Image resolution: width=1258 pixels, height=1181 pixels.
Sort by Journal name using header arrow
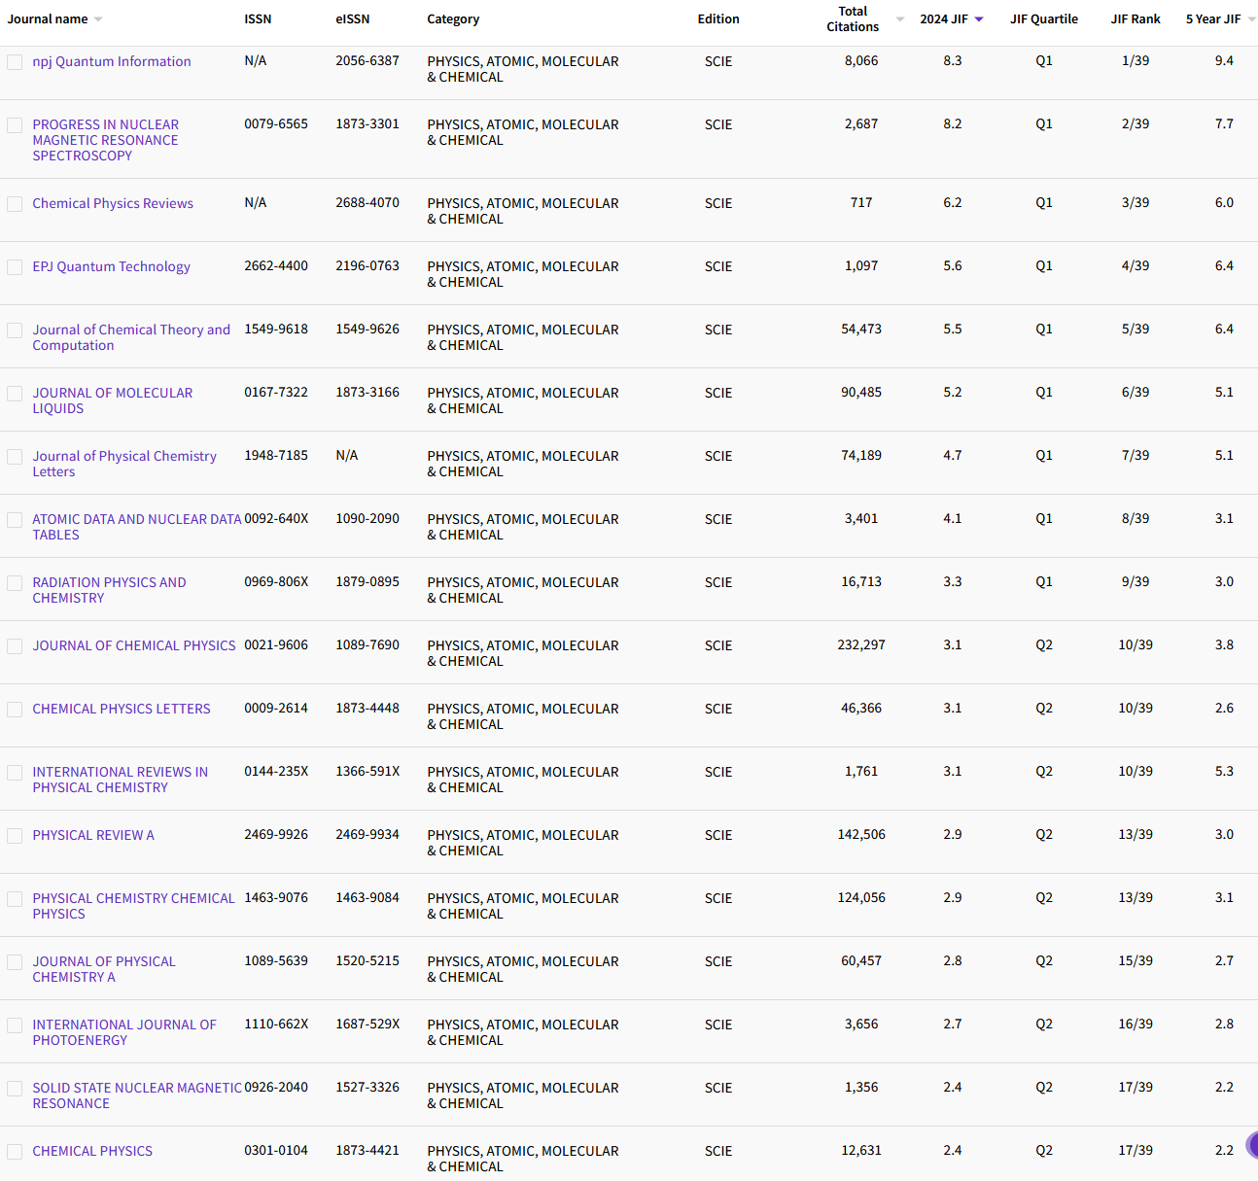98,19
